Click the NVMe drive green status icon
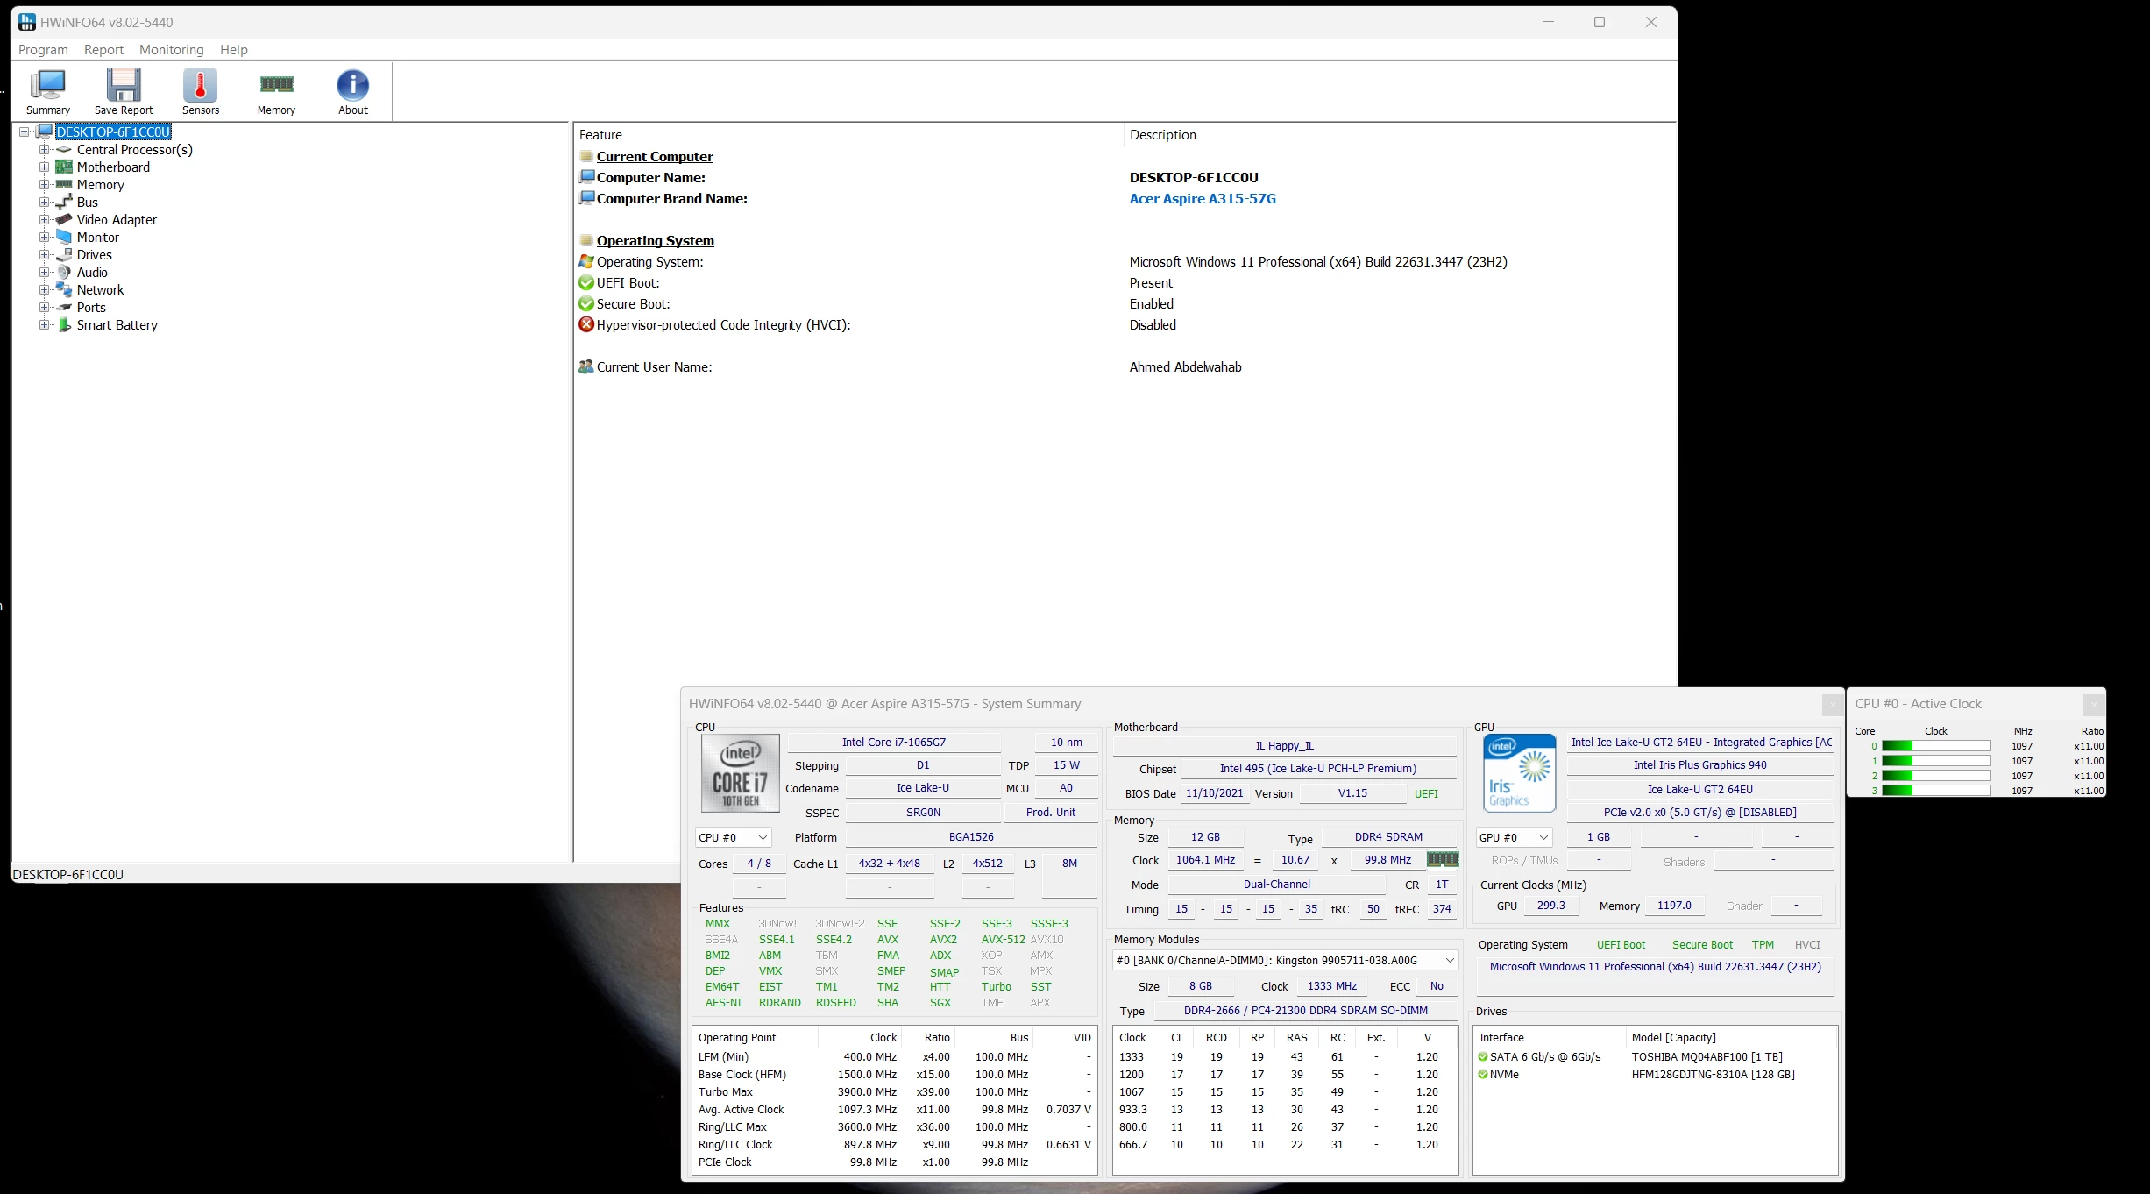Screen dimensions: 2150x1194 [x=1483, y=1075]
